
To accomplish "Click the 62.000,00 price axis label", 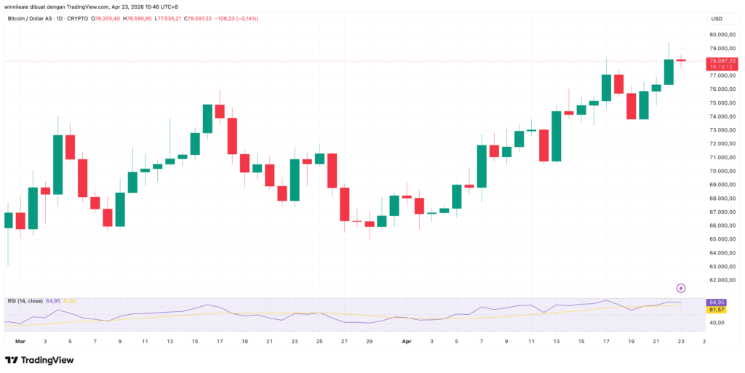I will tap(722, 281).
